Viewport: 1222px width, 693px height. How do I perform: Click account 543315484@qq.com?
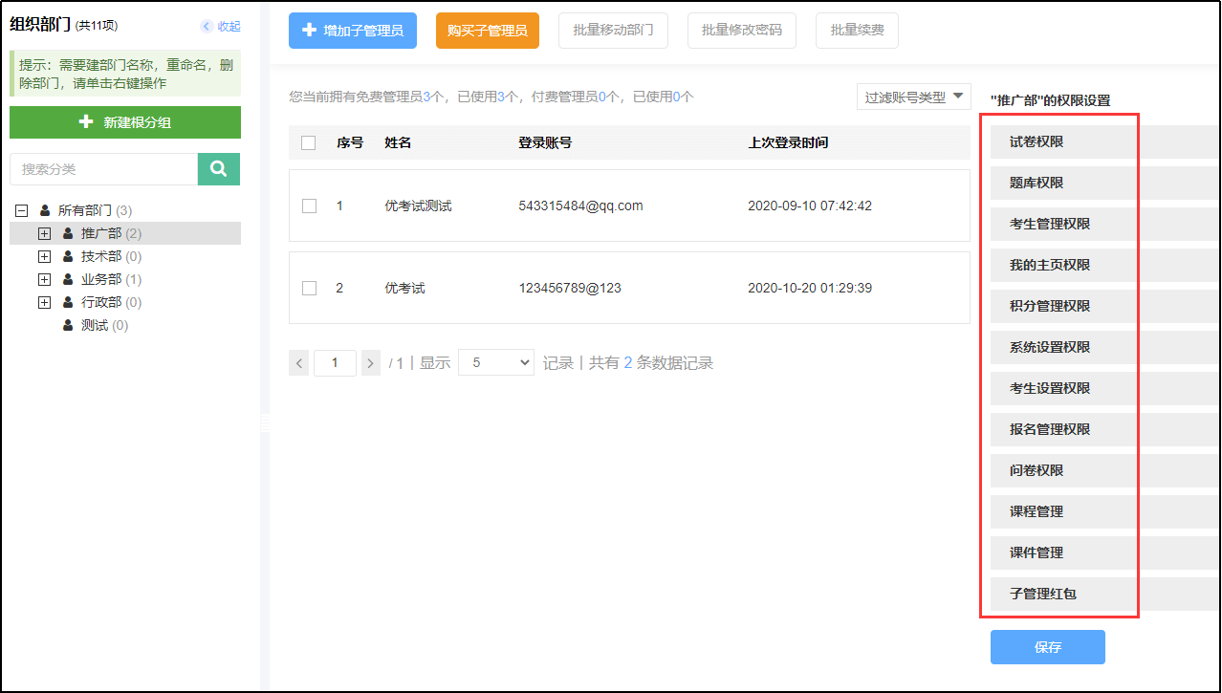tap(580, 206)
